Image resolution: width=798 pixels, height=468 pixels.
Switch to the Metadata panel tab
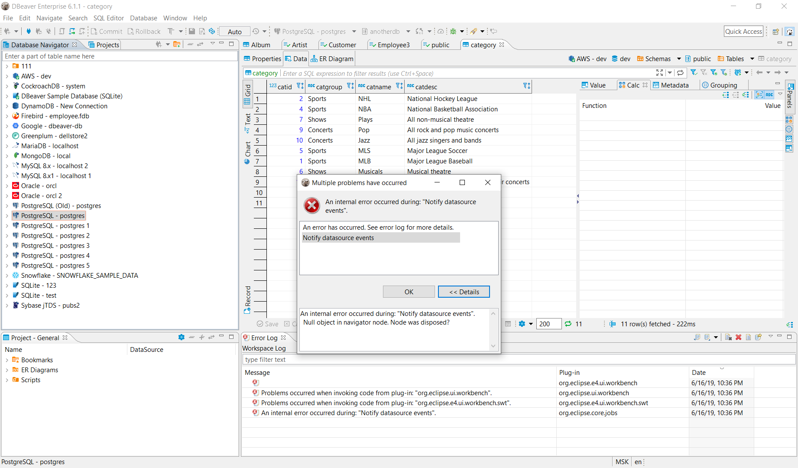pyautogui.click(x=671, y=85)
